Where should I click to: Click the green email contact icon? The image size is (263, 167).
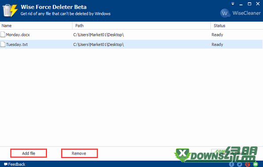click(x=255, y=164)
